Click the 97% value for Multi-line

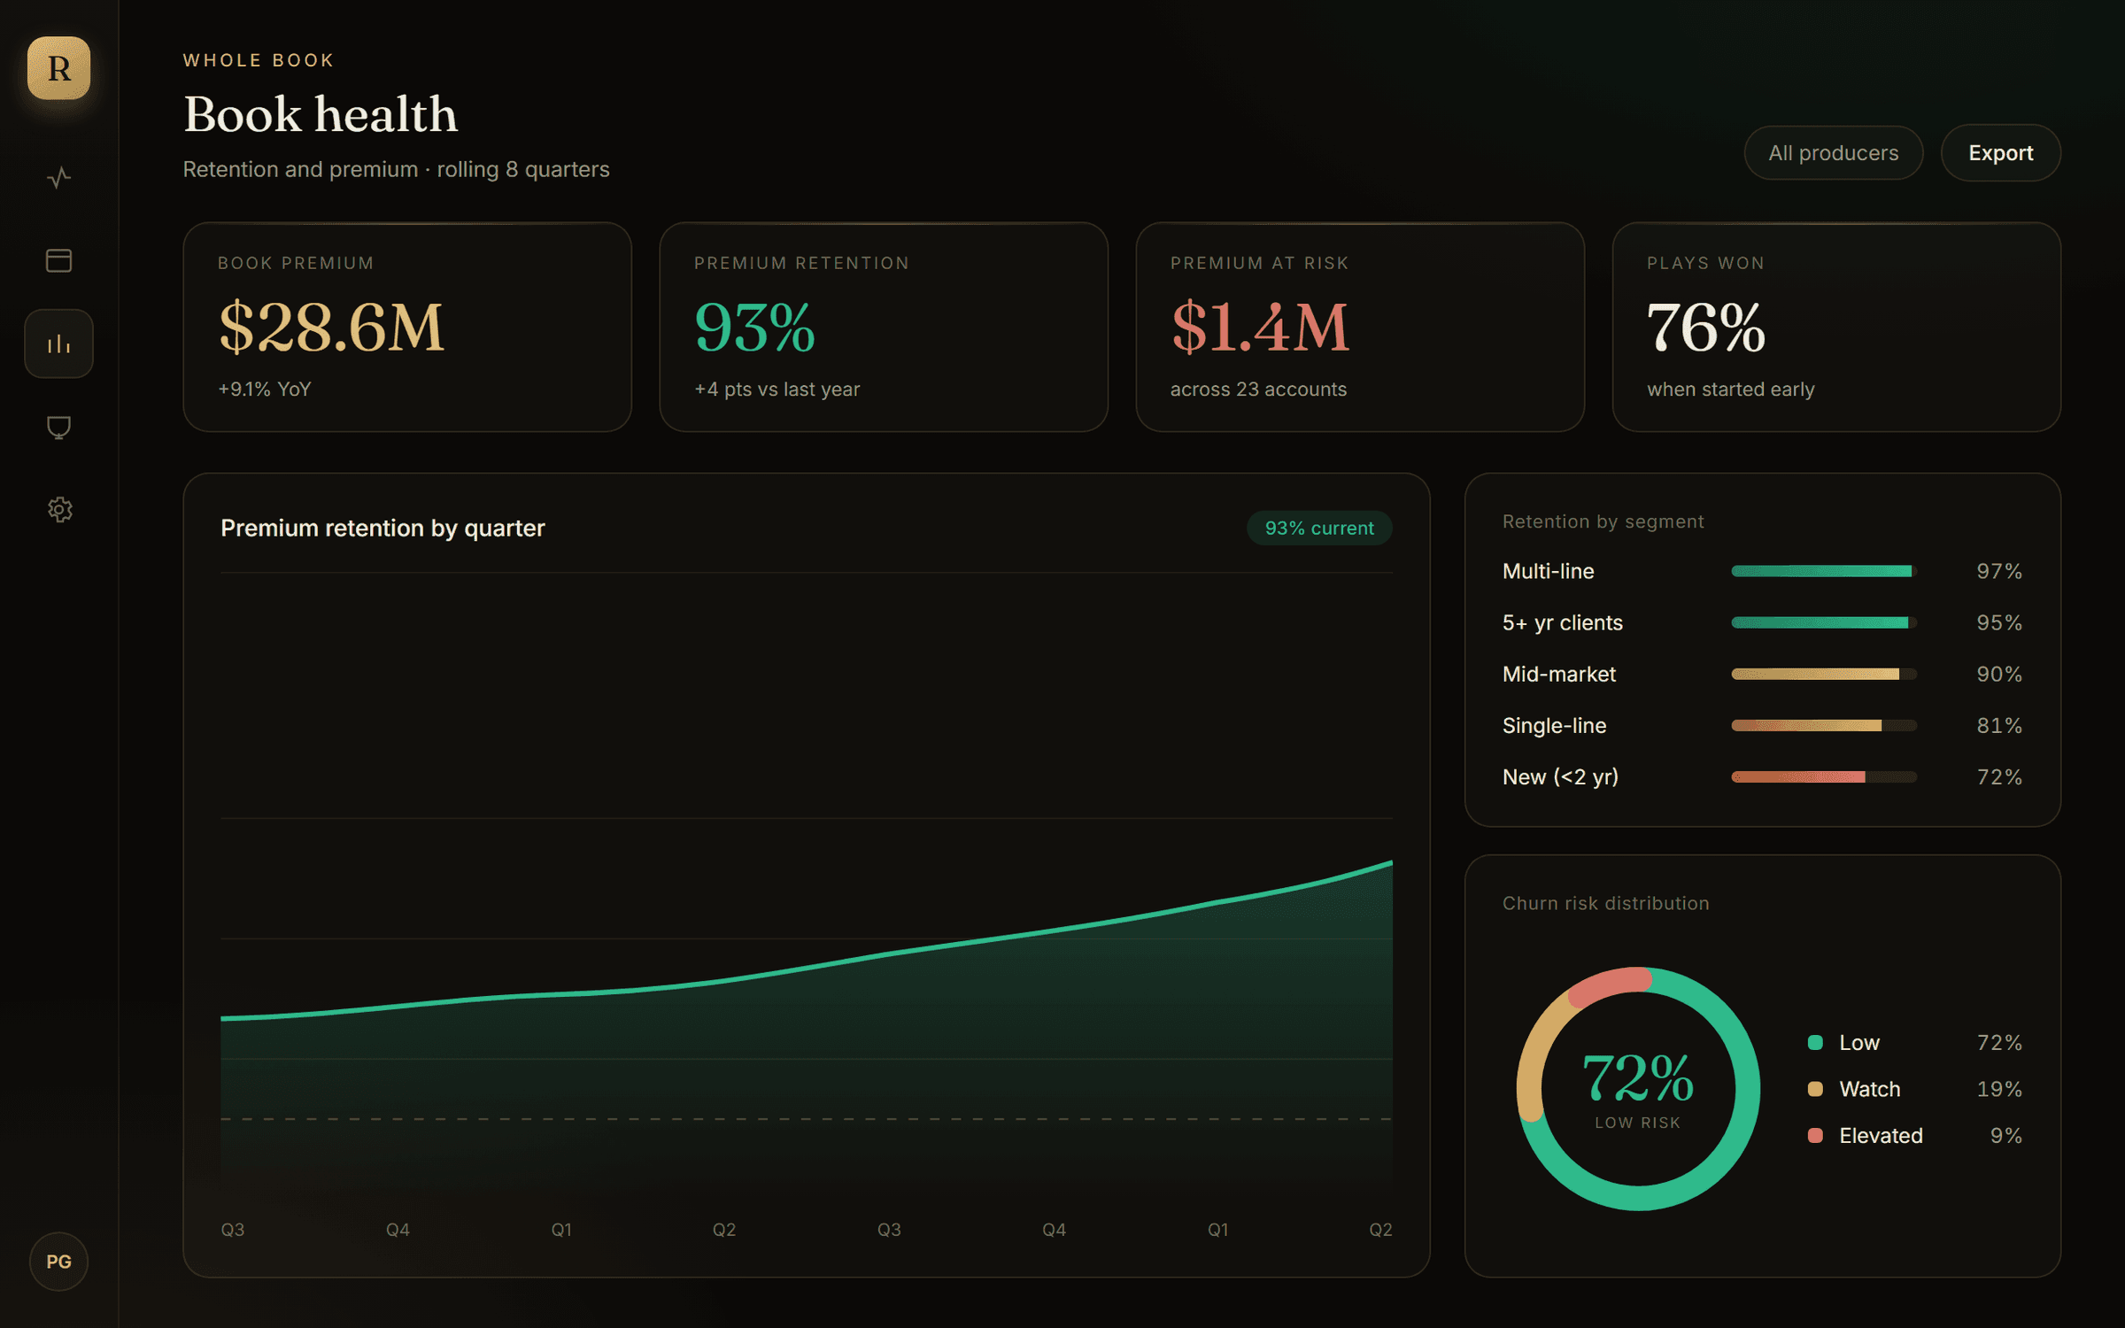(x=1999, y=571)
